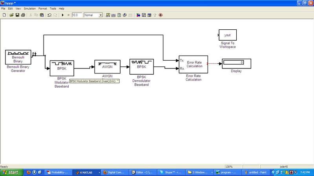
Task: Click the Print toolbar icon
Action: tap(23, 15)
